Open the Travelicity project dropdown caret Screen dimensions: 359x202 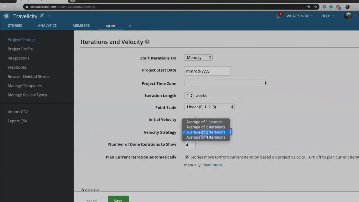pos(49,16)
